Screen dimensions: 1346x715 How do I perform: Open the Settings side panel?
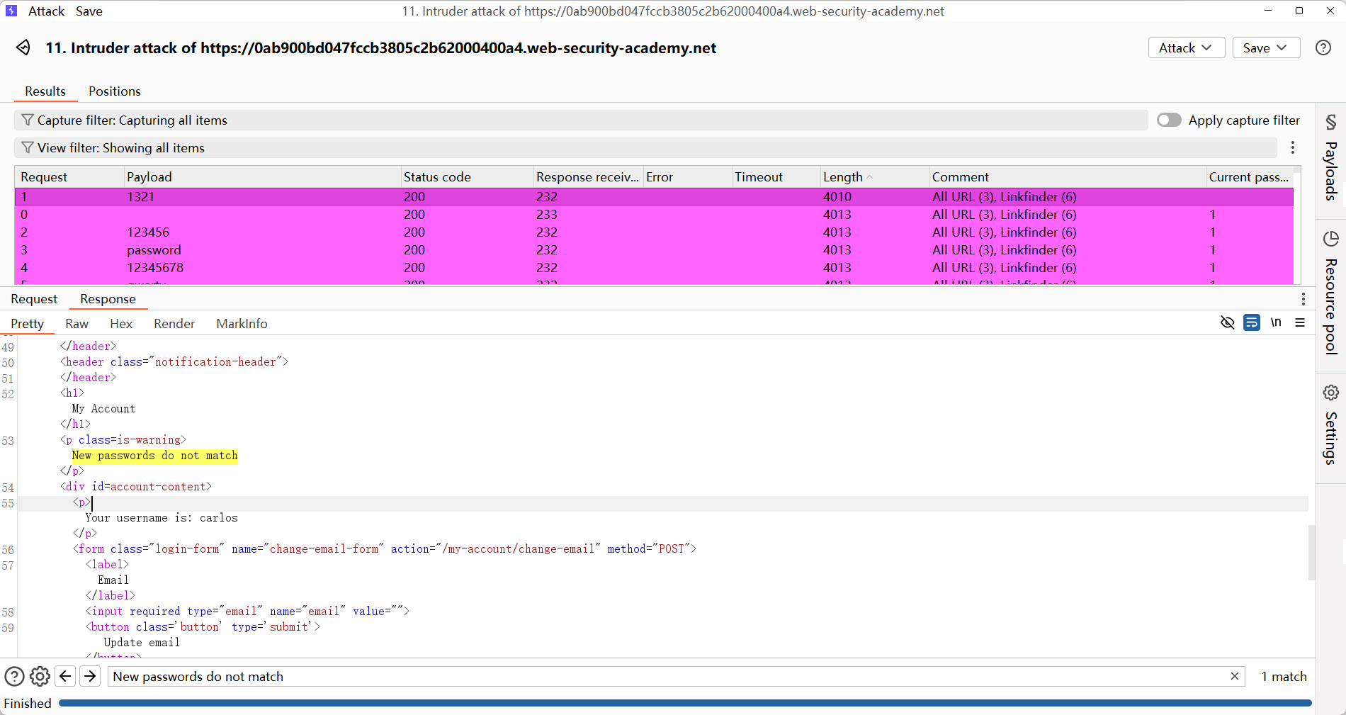pyautogui.click(x=1330, y=425)
